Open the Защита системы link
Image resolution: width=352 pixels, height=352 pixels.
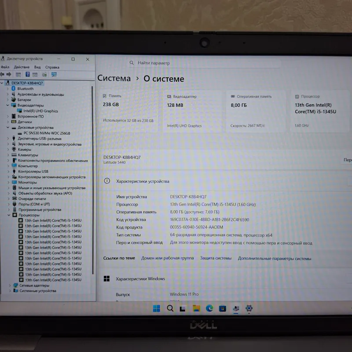216,258
